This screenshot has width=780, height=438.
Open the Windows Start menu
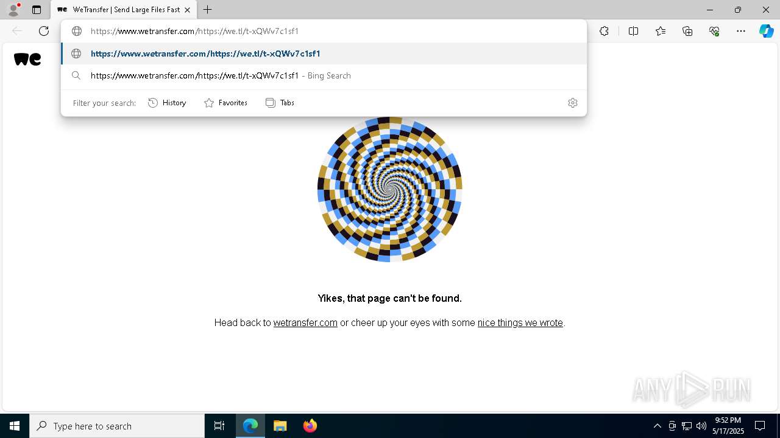pos(15,426)
